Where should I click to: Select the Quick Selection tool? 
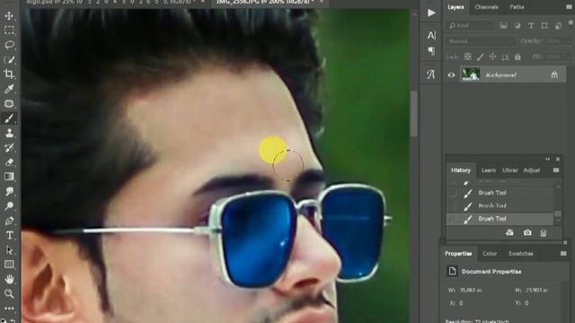pyautogui.click(x=9, y=60)
